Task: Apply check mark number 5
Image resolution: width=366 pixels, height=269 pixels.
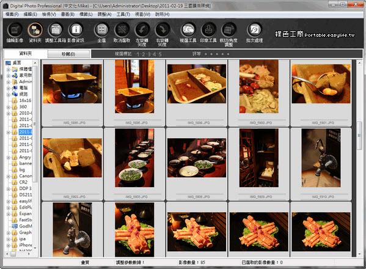Action: [x=160, y=54]
